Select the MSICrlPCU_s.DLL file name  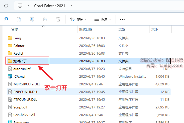27,84
